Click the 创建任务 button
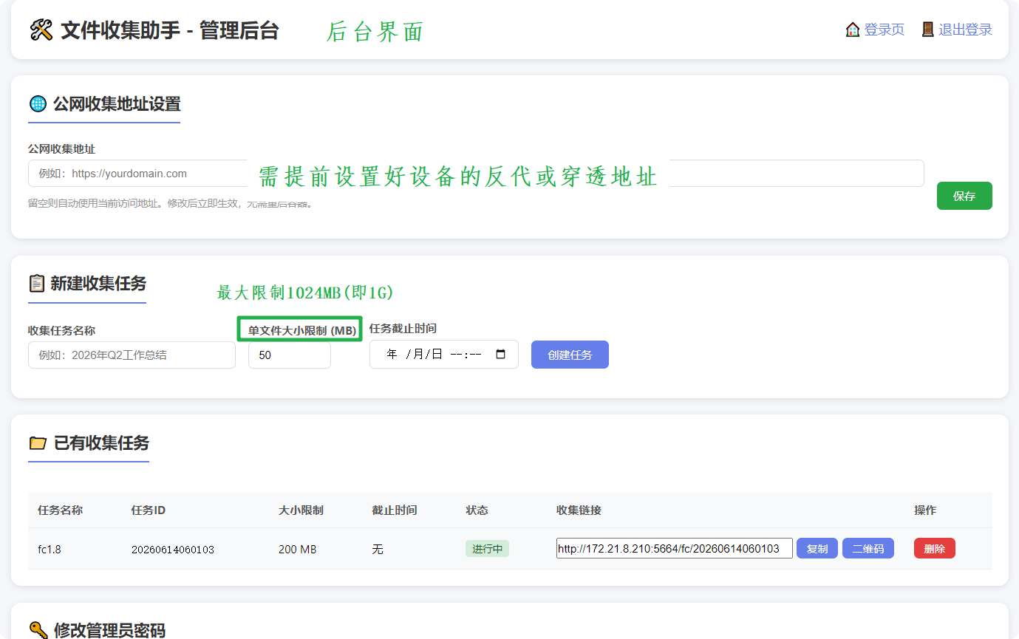1019x639 pixels. (570, 355)
